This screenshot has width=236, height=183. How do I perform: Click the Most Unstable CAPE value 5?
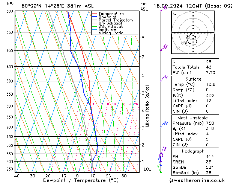207,139
